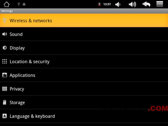Click the Wi-Fi icon beside Wireless & networks
The image size is (168, 126).
5,20
